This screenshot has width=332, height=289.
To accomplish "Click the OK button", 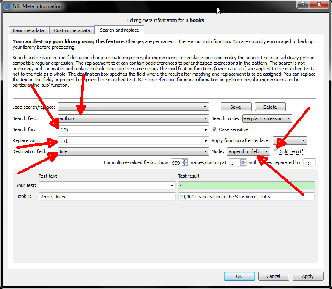I will click(239, 276).
